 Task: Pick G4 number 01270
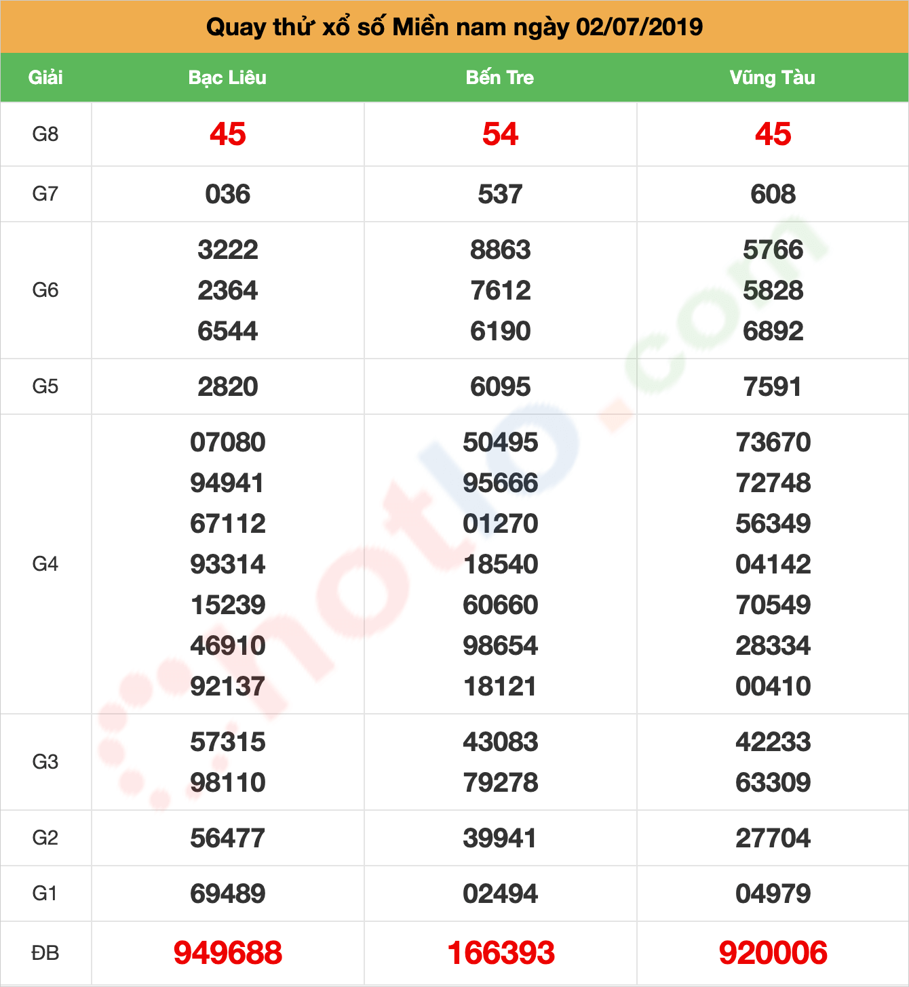pos(501,524)
